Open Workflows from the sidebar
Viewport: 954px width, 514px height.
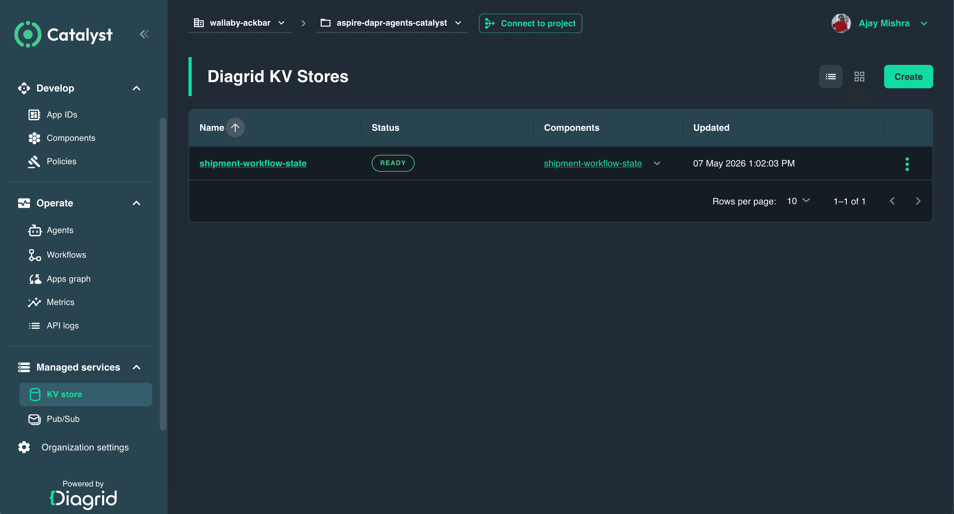[x=57, y=255]
